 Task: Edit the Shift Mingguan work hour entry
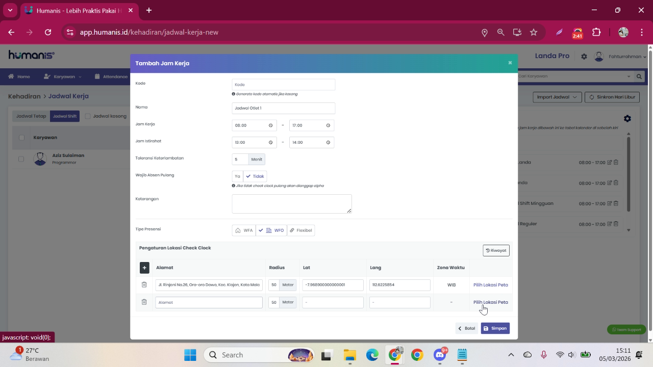pos(610,203)
